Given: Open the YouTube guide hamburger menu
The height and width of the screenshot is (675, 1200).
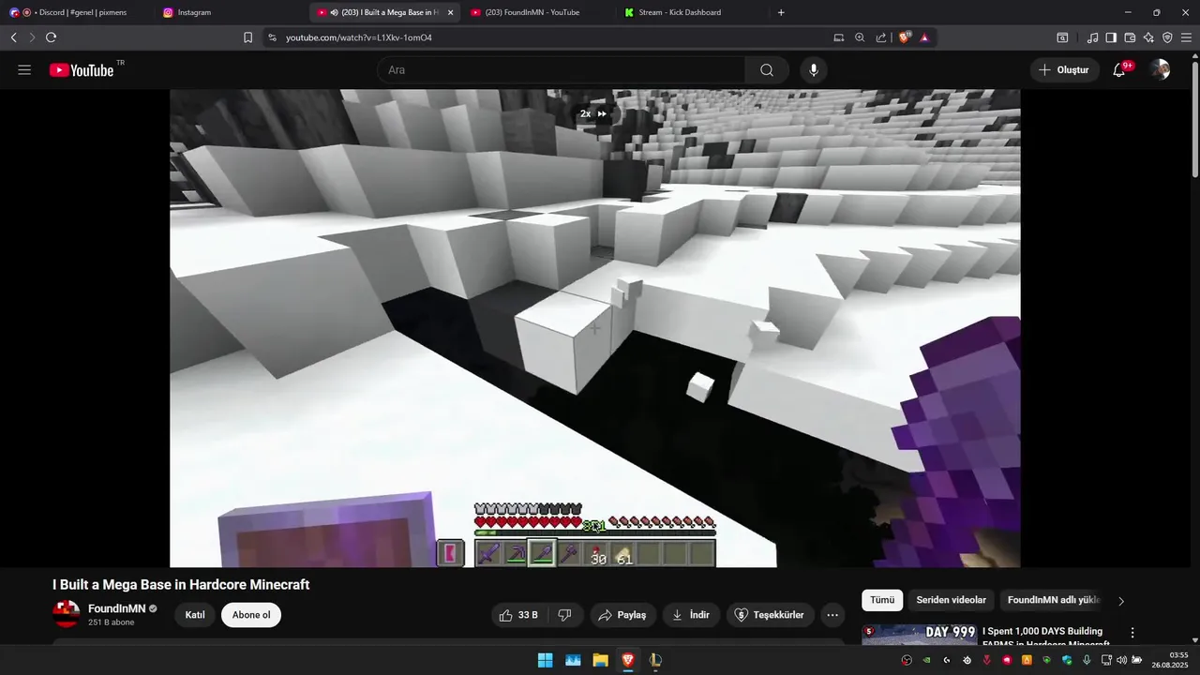Looking at the screenshot, I should pyautogui.click(x=24, y=70).
